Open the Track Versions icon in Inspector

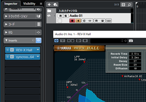(38, 16)
